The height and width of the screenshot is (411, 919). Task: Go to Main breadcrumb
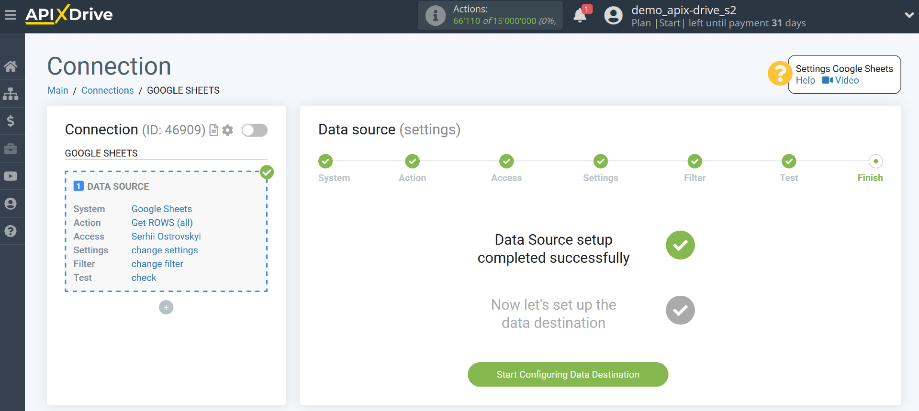click(58, 90)
